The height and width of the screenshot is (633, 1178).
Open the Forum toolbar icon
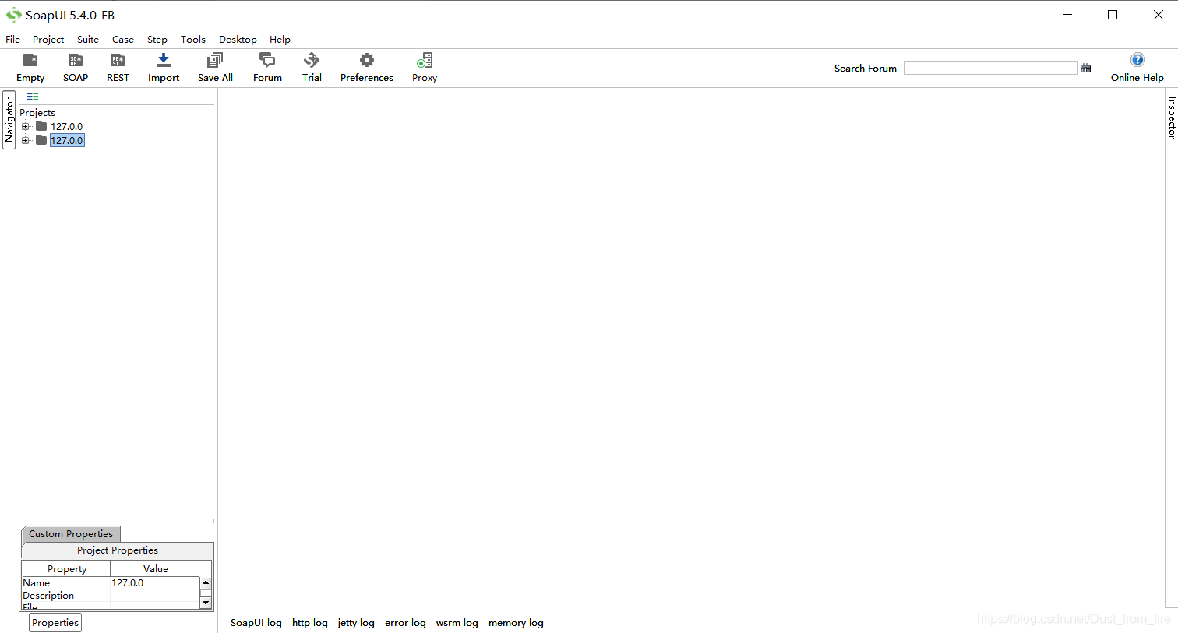pyautogui.click(x=267, y=68)
